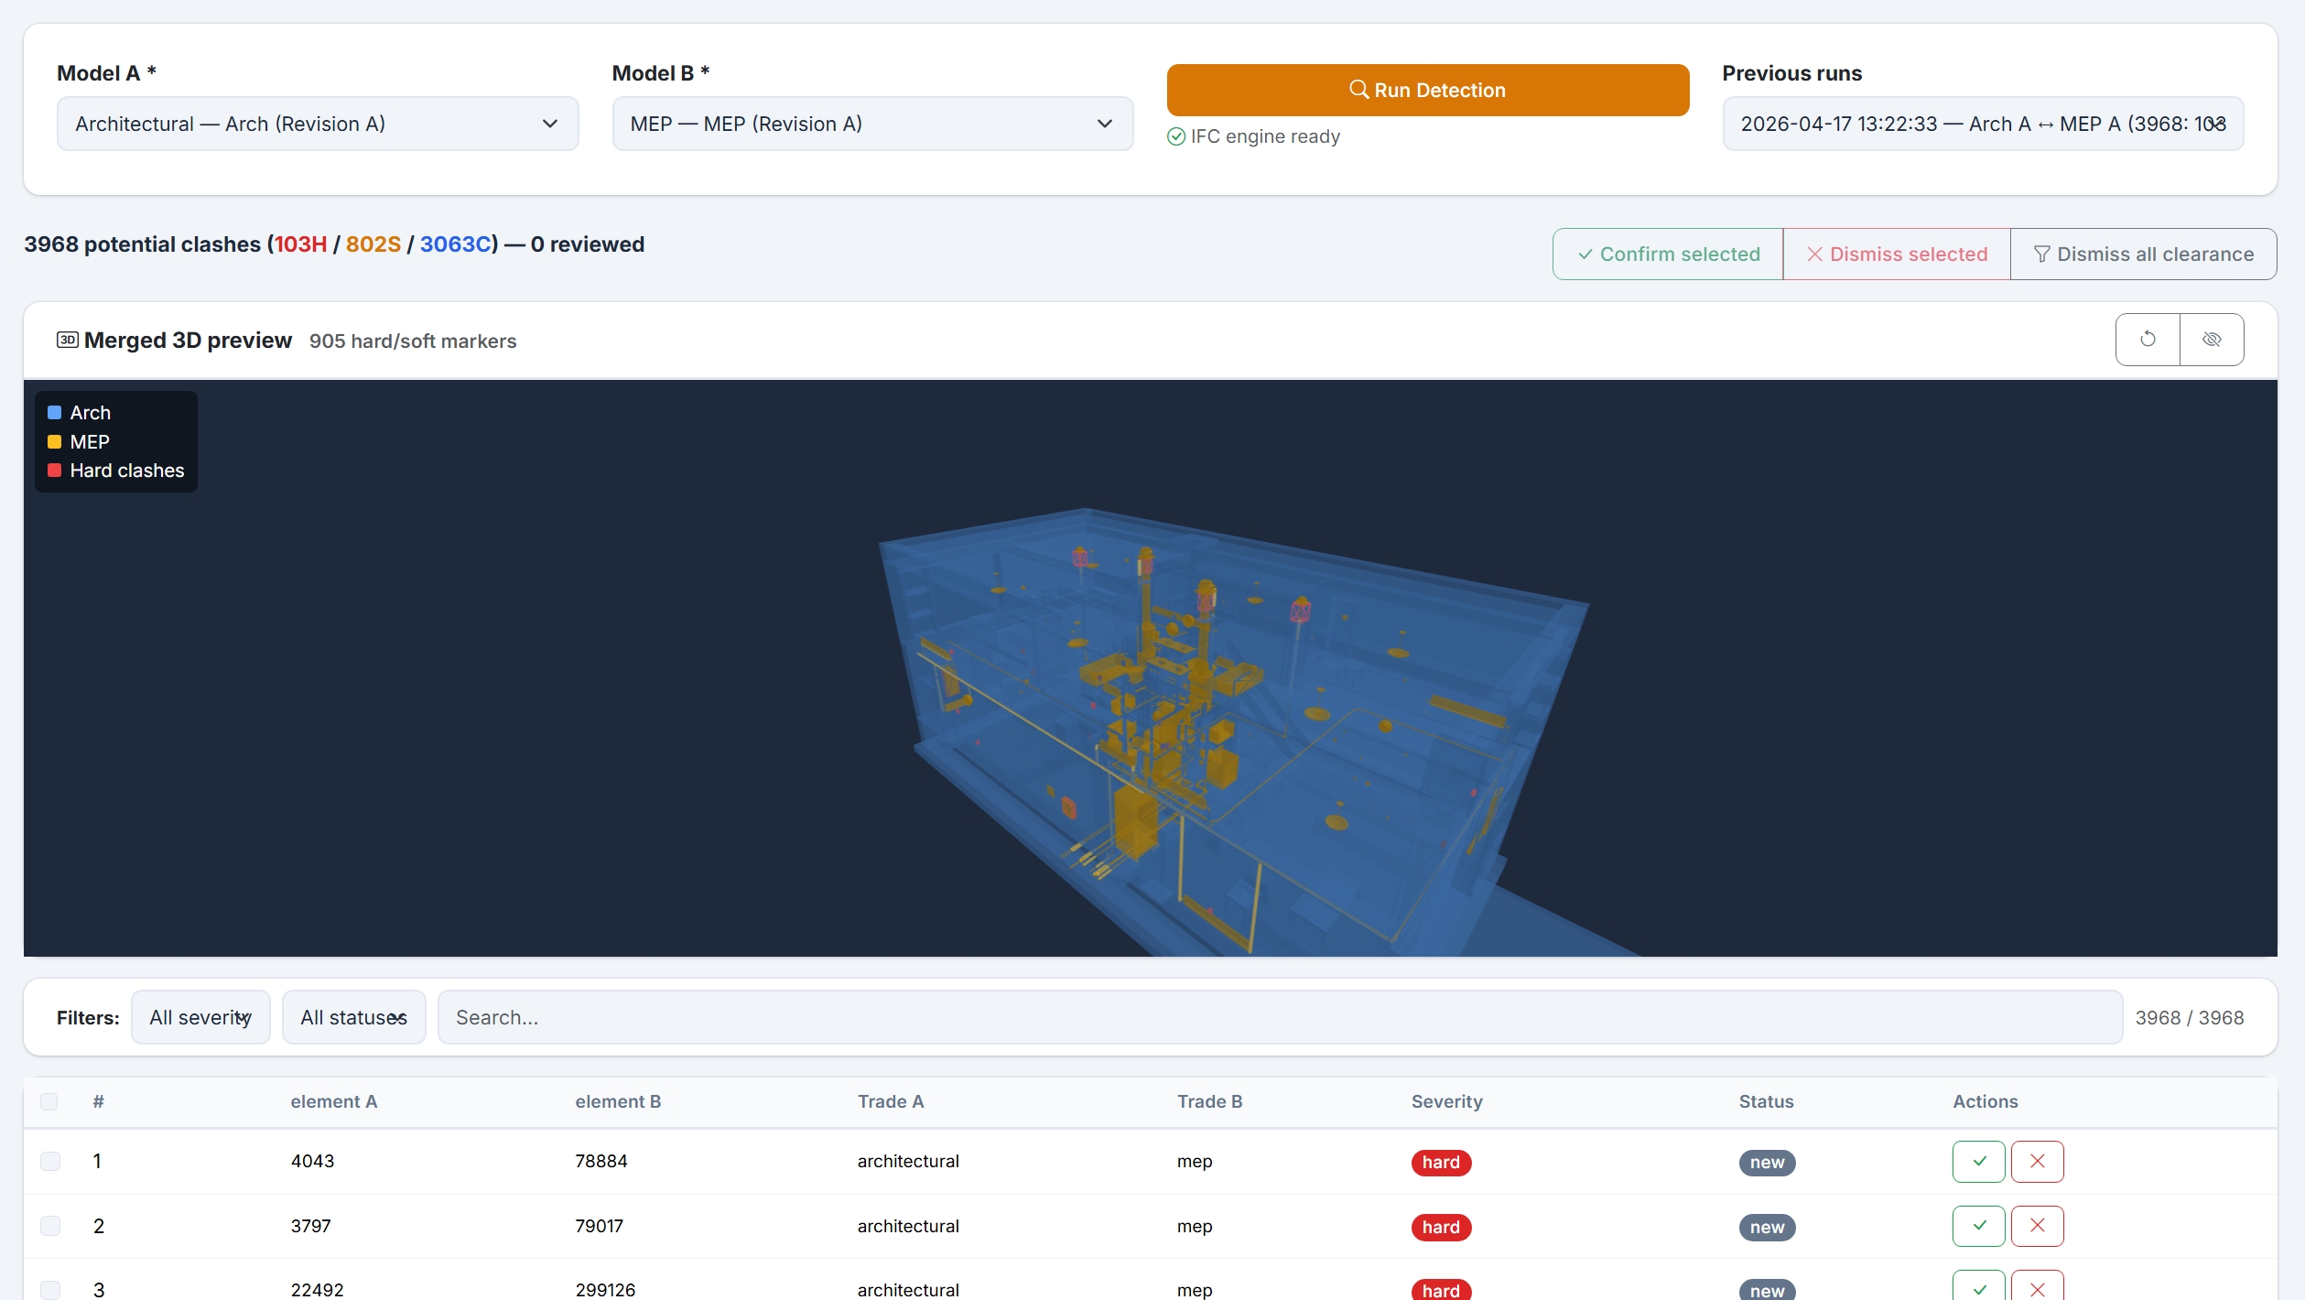The height and width of the screenshot is (1300, 2305).
Task: Click the Confirm selected button
Action: (x=1667, y=254)
